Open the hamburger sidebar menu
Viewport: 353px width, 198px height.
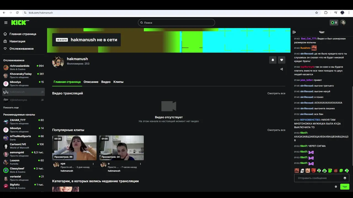(x=6, y=23)
